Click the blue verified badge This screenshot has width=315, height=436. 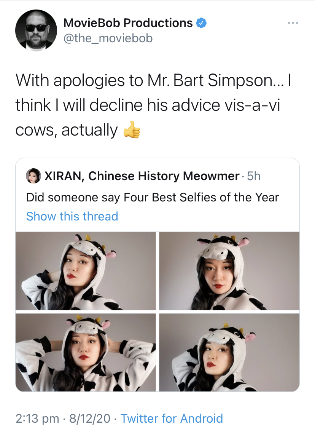(x=201, y=23)
